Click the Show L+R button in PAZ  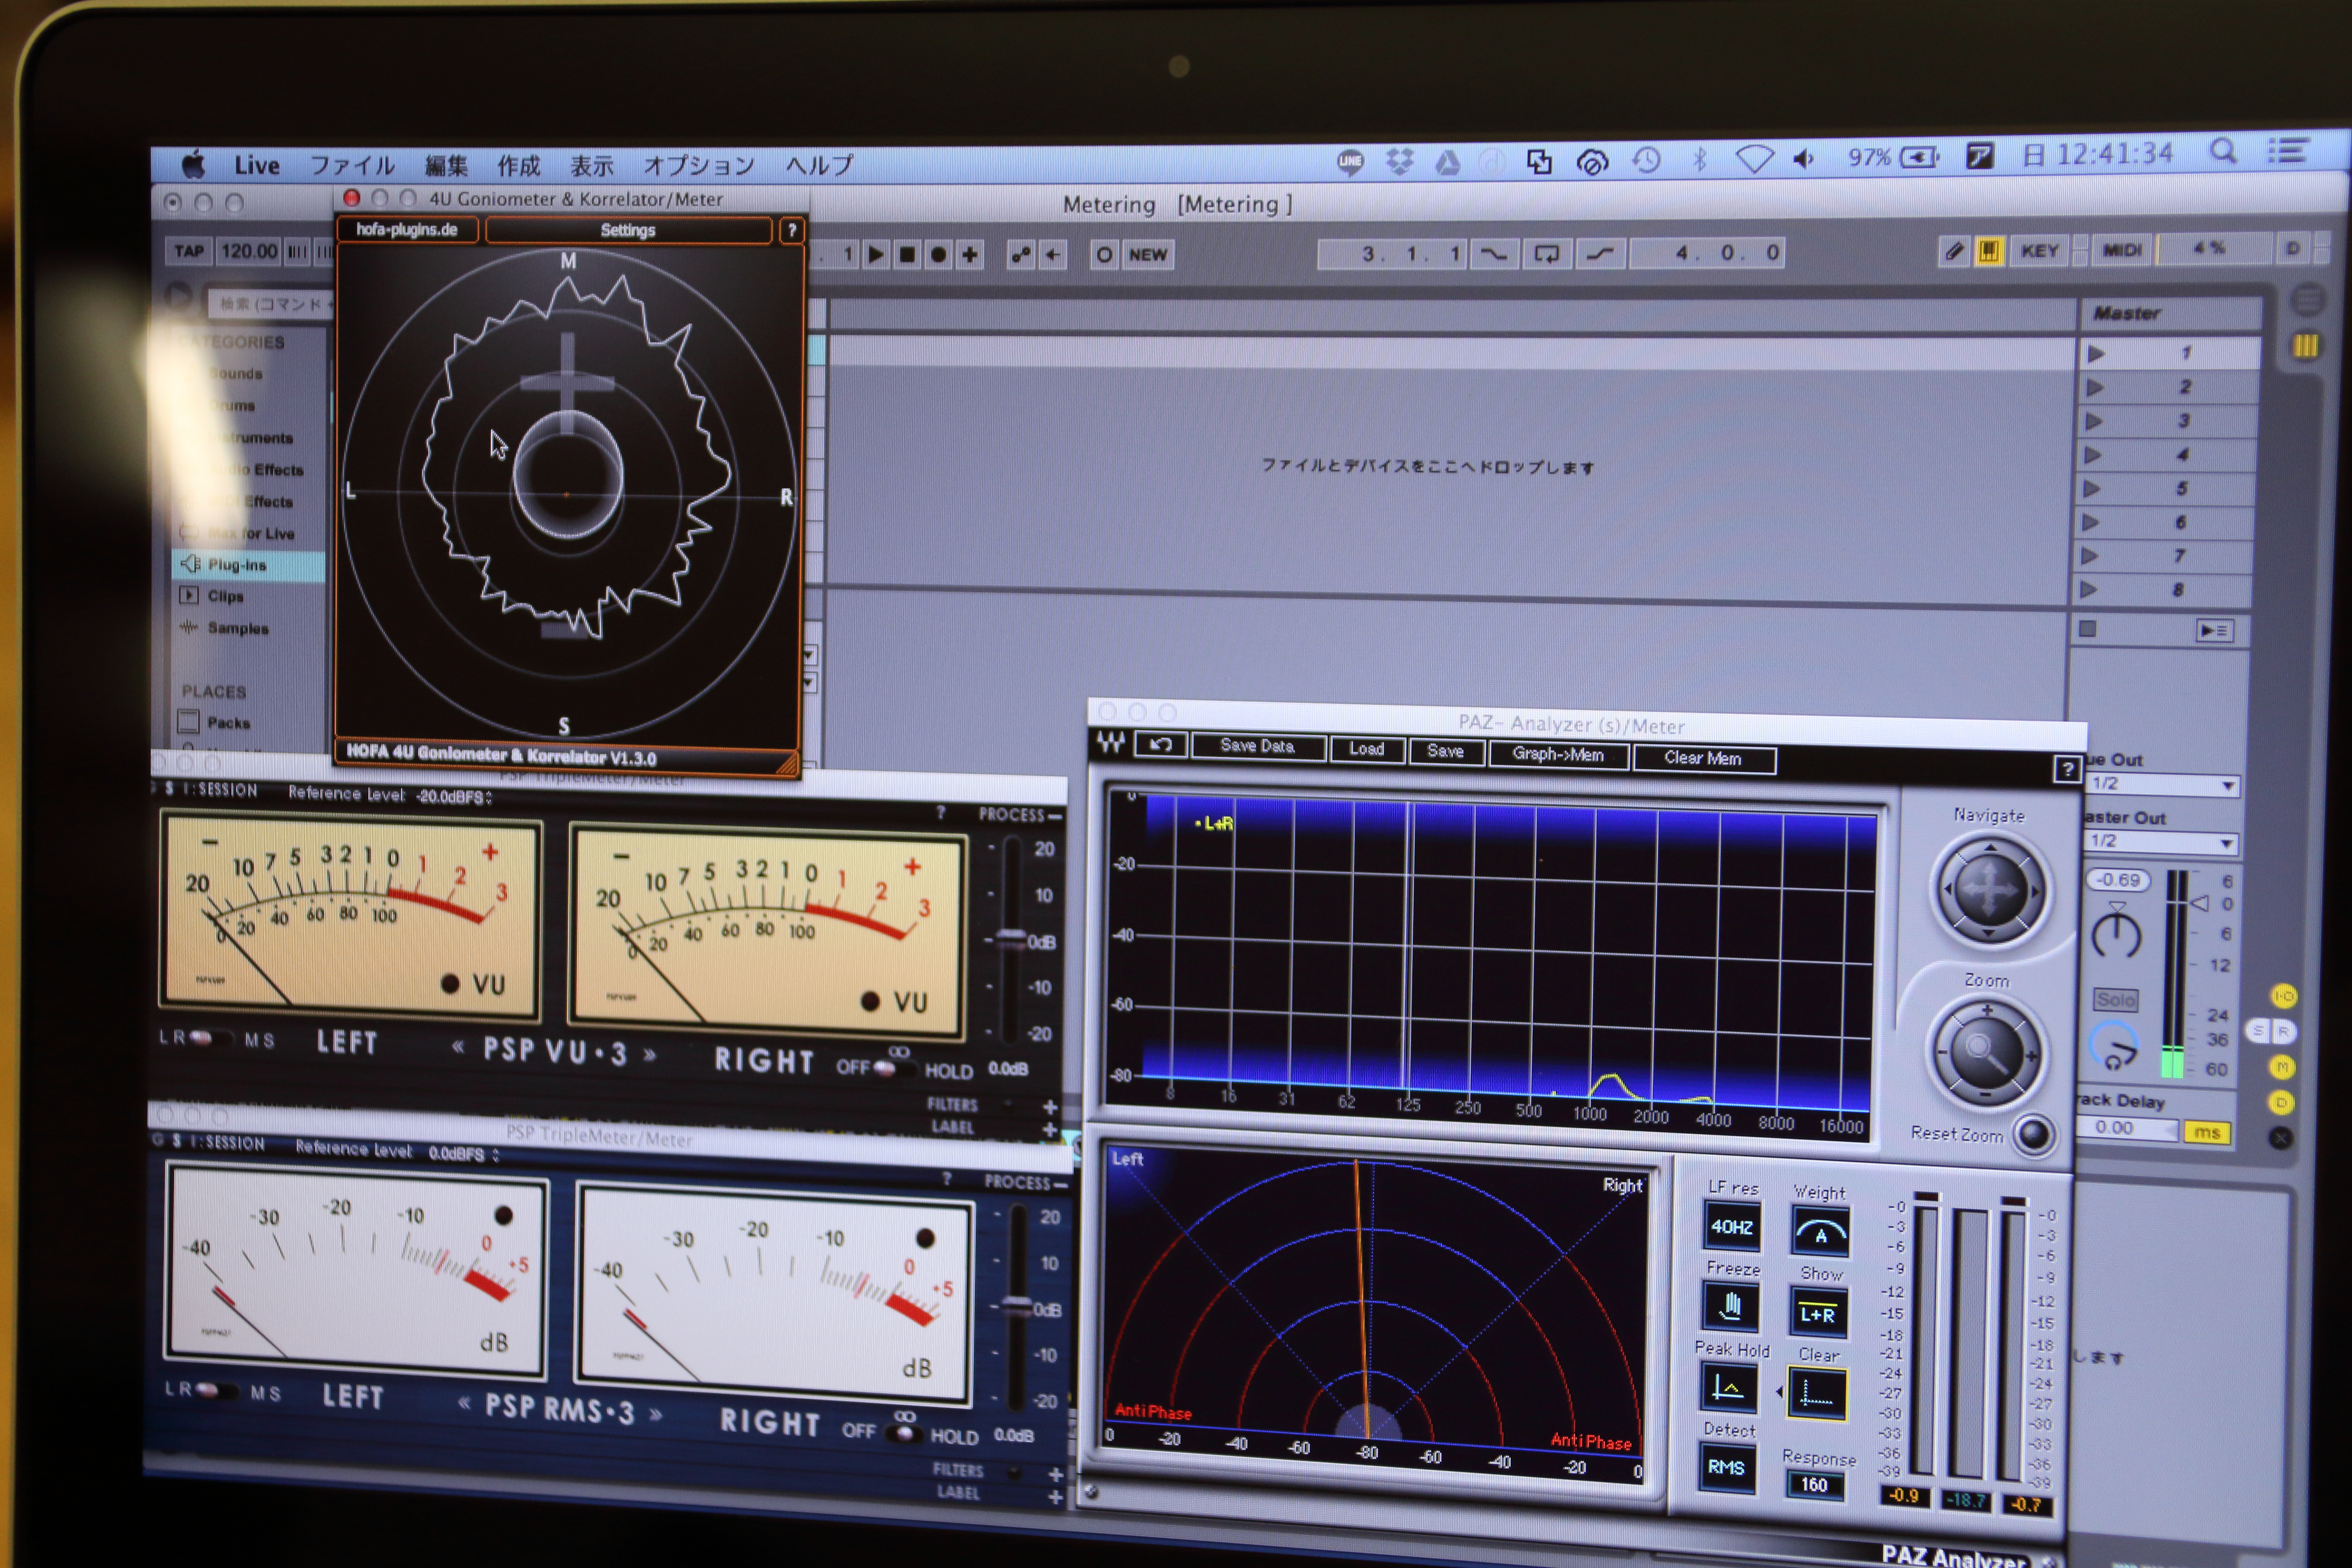(1817, 1314)
